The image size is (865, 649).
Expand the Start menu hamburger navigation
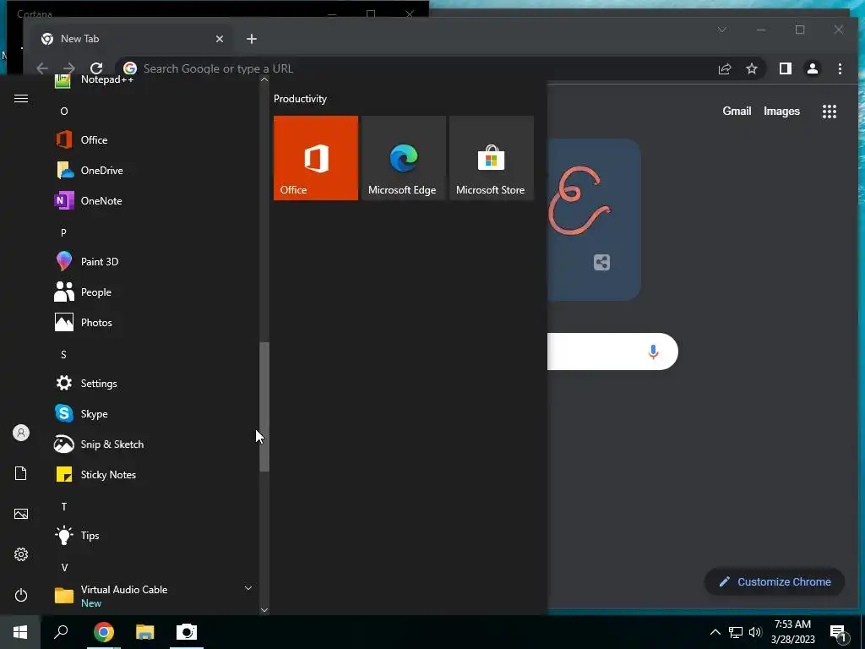click(21, 99)
